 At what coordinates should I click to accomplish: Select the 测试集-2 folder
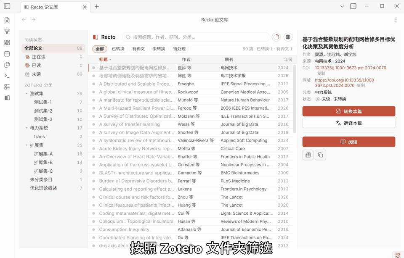coord(53,111)
